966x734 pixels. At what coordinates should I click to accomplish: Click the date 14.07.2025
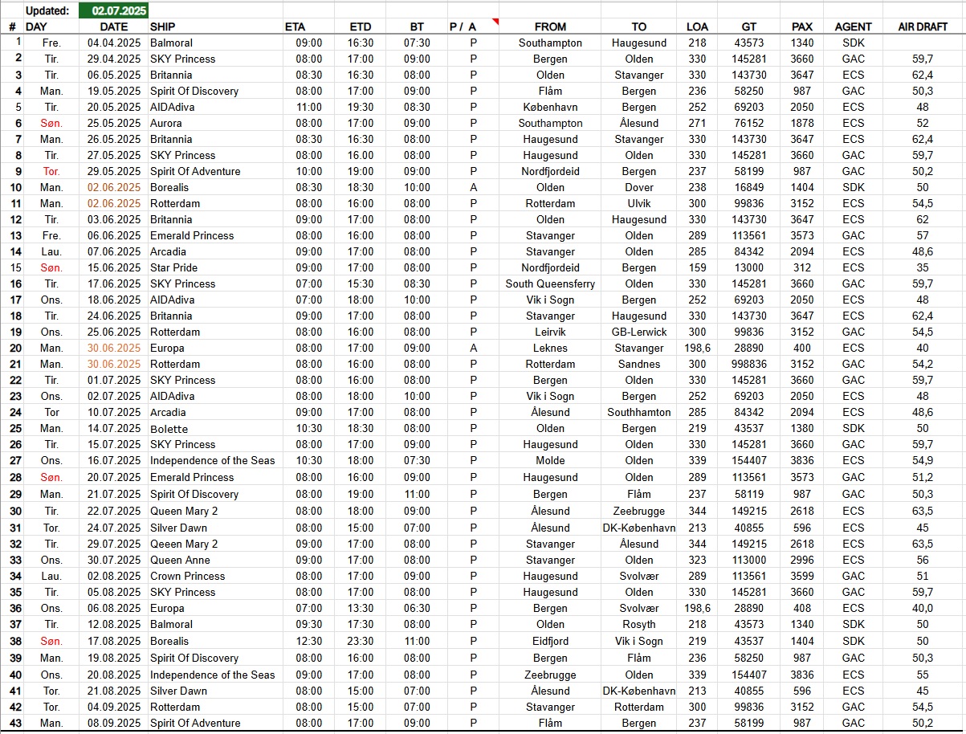(114, 429)
